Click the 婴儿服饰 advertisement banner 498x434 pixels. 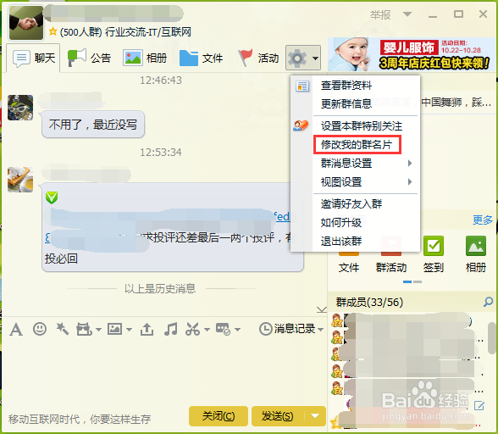tap(412, 54)
